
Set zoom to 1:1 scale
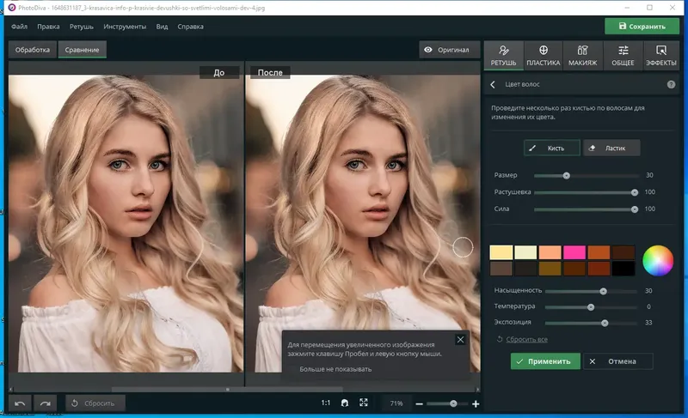[326, 403]
